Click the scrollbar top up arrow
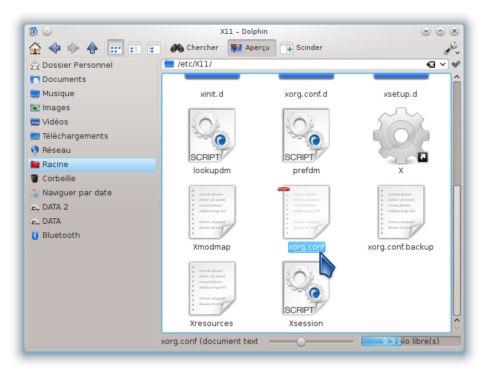 click(x=457, y=76)
